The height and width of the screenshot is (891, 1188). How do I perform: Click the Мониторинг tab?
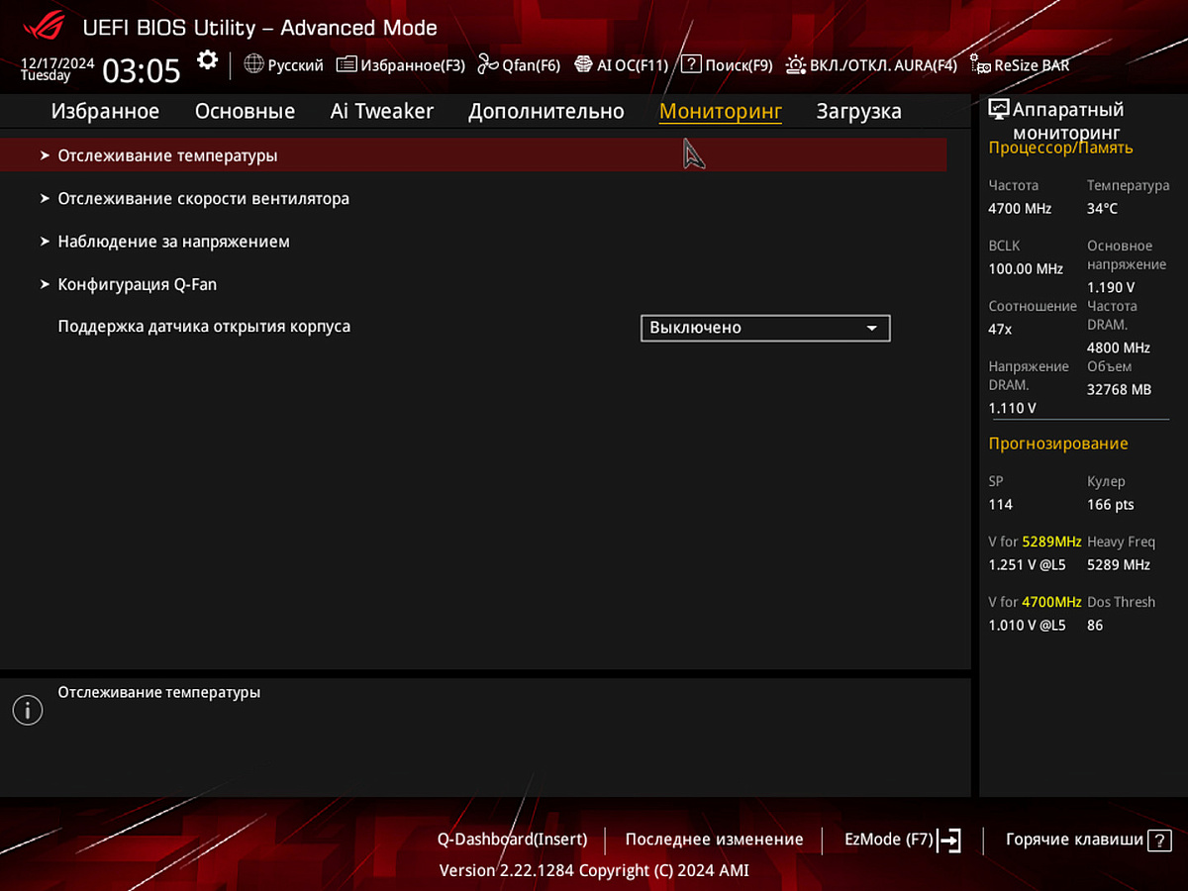(x=721, y=112)
